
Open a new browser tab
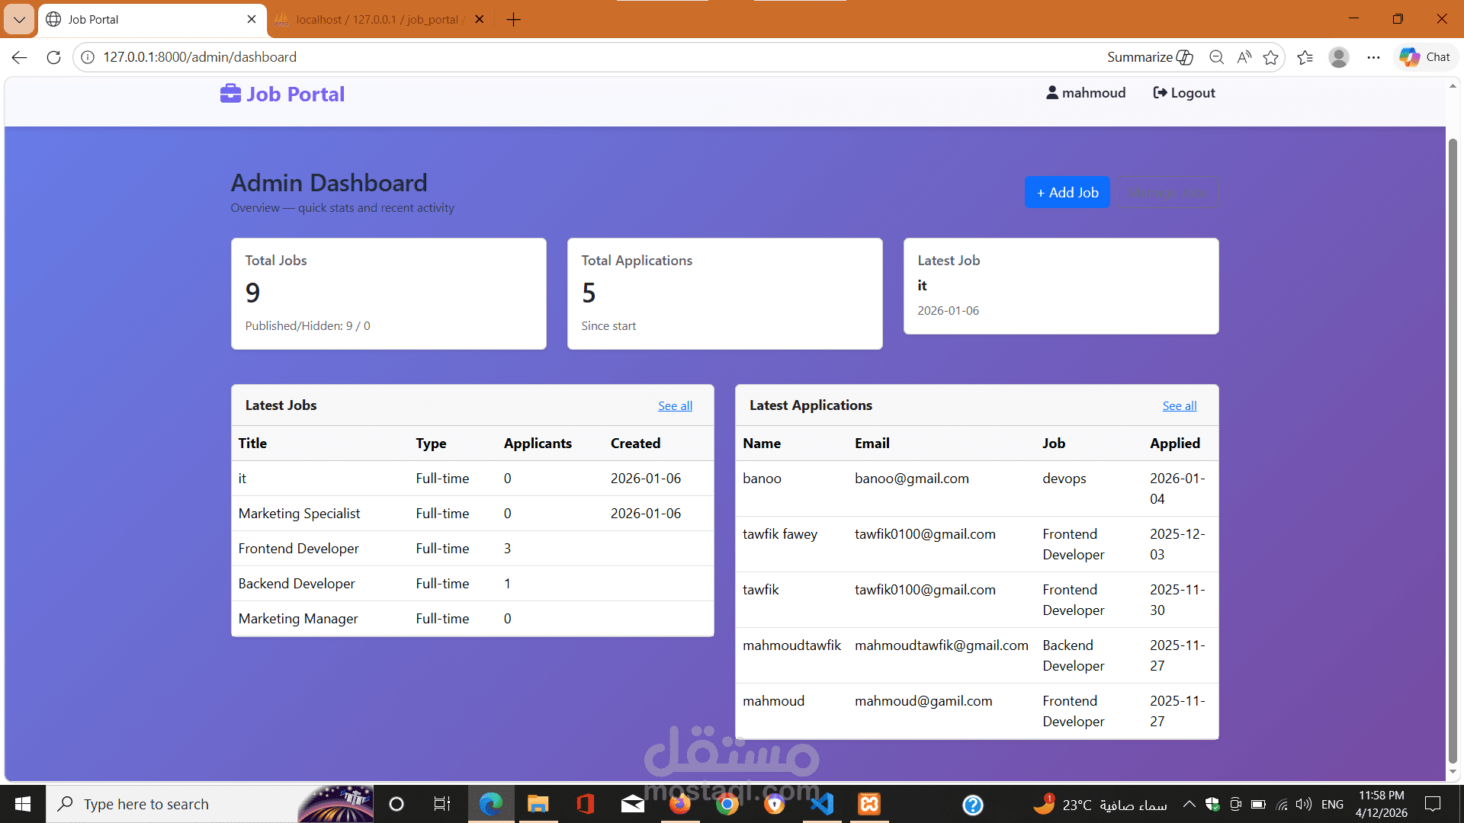[x=513, y=19]
